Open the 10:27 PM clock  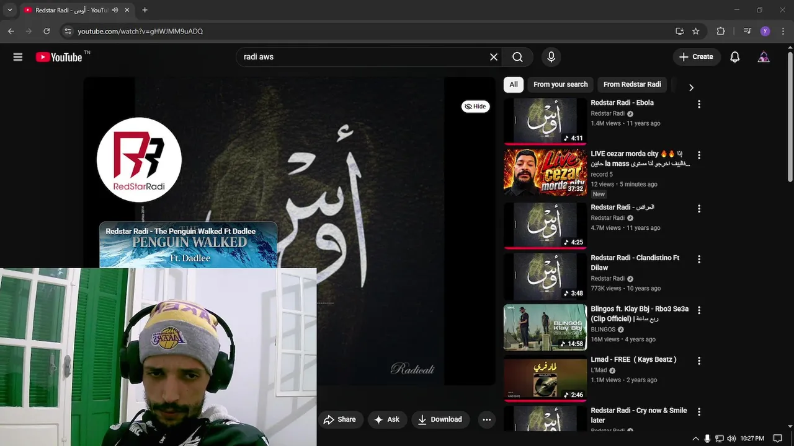pos(752,439)
